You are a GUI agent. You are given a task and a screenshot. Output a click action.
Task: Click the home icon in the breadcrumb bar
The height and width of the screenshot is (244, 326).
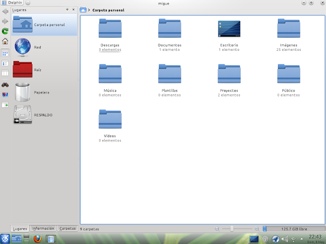coord(83,10)
